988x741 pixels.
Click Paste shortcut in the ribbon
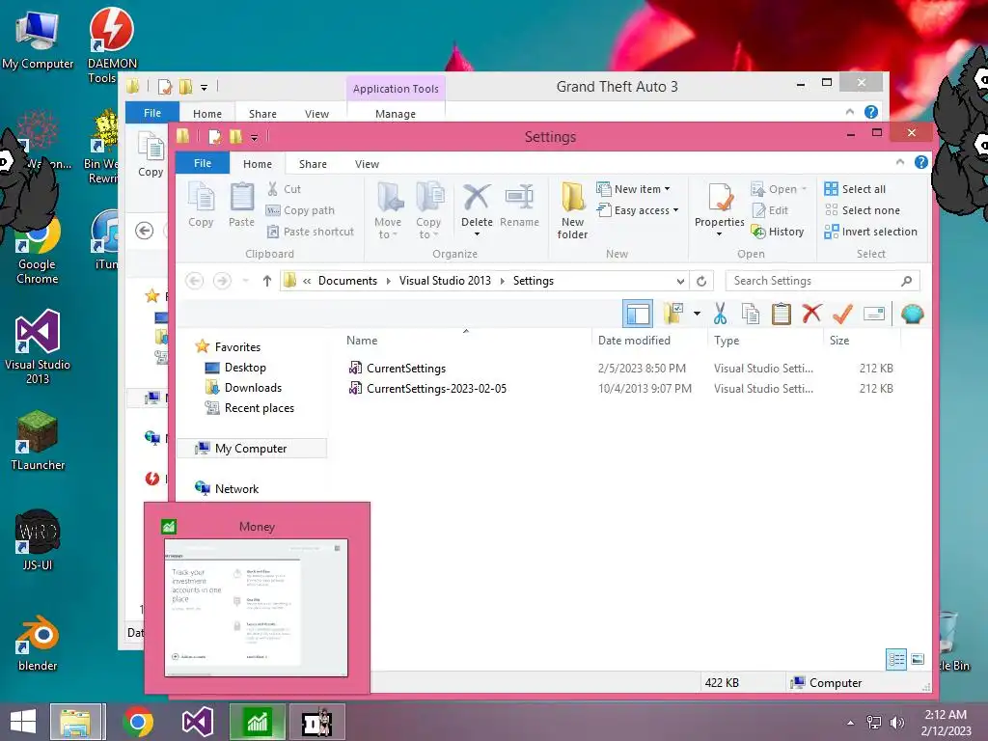pos(310,232)
